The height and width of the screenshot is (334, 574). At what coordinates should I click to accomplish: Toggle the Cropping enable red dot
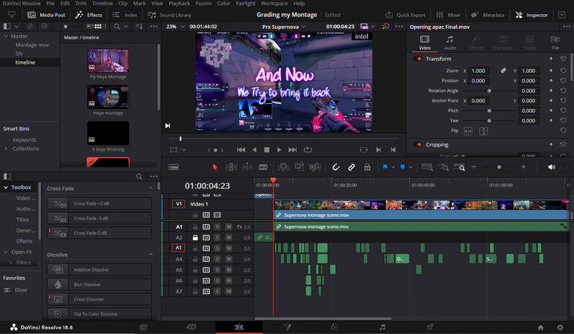(418, 145)
